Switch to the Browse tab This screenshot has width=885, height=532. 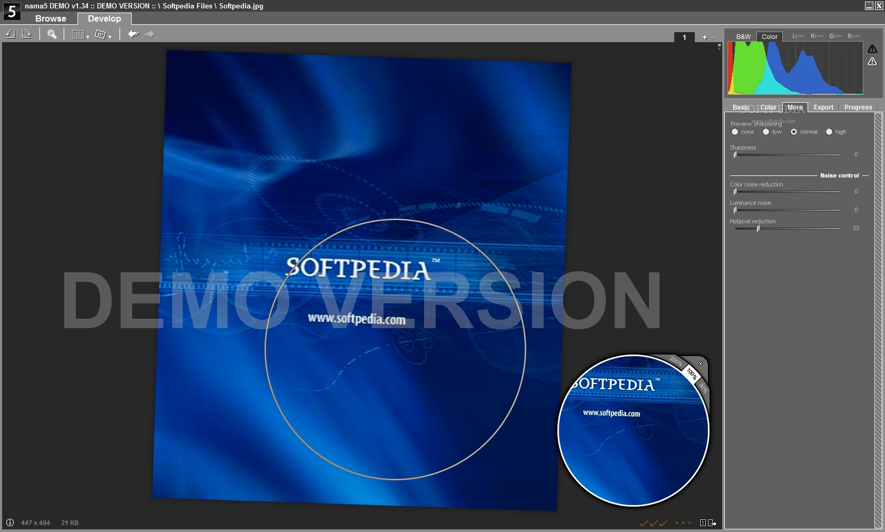(51, 18)
